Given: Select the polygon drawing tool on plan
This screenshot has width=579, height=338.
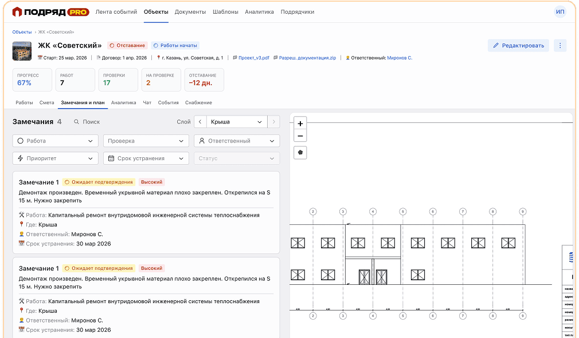Looking at the screenshot, I should click(300, 153).
